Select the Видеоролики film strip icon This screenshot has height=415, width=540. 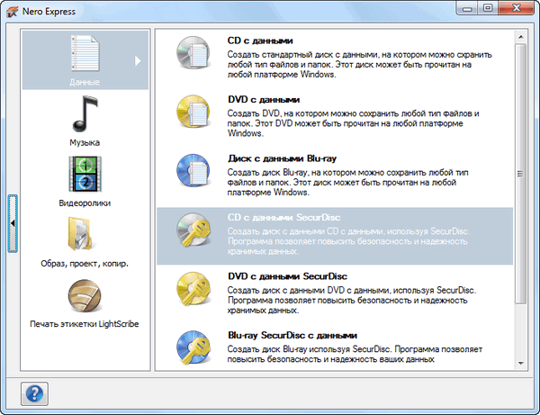point(85,175)
